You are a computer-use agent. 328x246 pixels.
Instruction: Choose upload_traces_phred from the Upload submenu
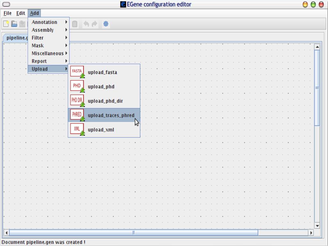click(104, 115)
